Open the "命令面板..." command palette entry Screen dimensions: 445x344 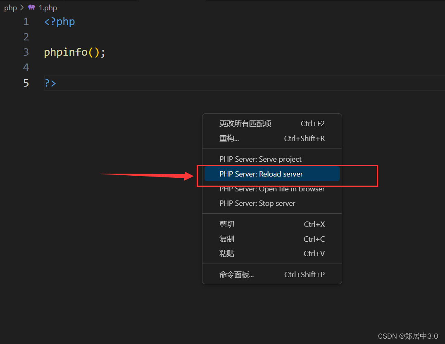click(x=236, y=274)
